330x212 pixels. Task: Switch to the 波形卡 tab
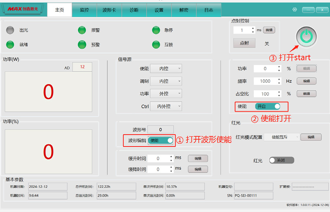point(109,10)
